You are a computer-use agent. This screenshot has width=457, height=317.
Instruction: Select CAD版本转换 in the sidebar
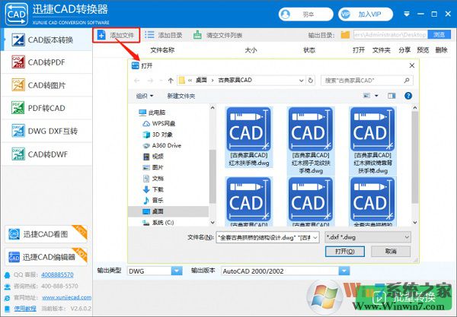tap(46, 40)
